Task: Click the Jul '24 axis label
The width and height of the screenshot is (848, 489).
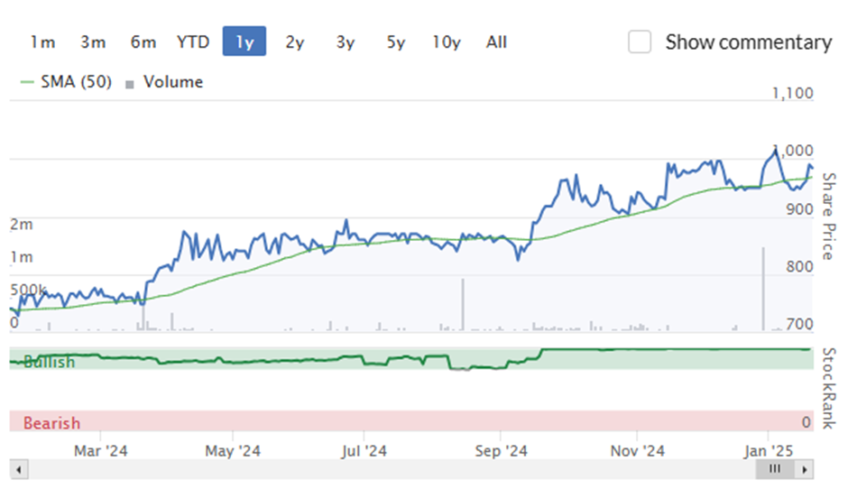Action: [364, 450]
